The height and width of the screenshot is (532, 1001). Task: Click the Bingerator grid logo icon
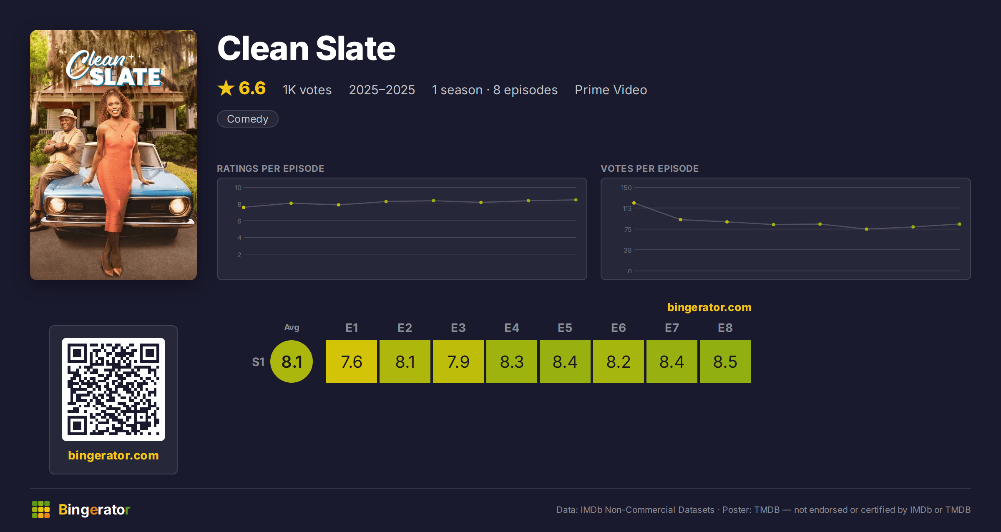(41, 509)
